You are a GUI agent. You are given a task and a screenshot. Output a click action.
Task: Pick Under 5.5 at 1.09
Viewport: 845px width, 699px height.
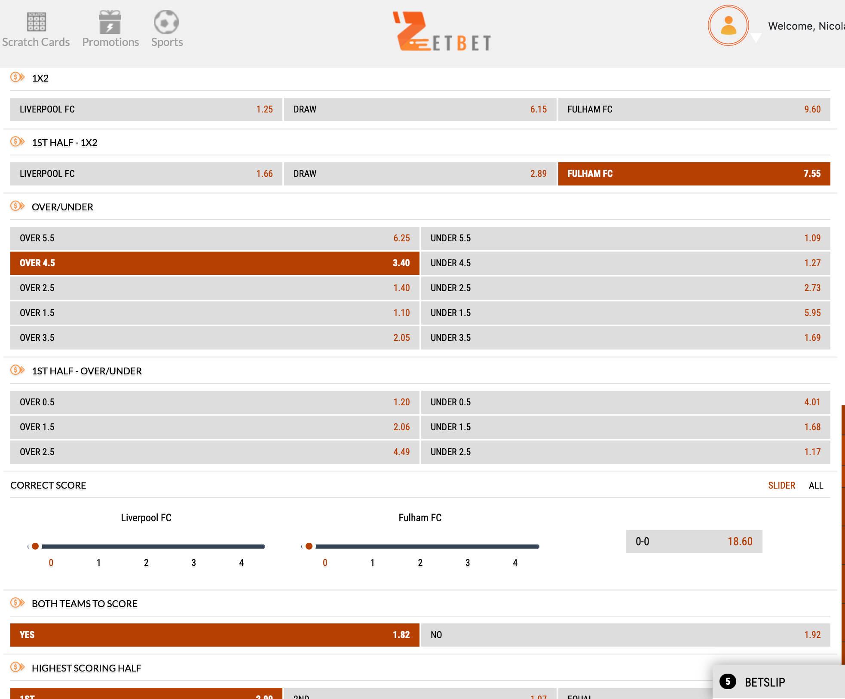[x=626, y=238]
